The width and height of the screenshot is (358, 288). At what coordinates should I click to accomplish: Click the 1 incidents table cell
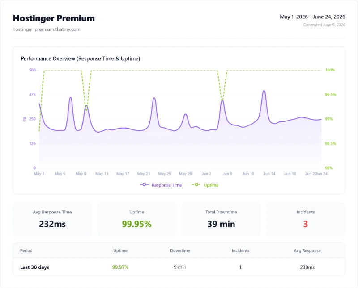(240, 267)
